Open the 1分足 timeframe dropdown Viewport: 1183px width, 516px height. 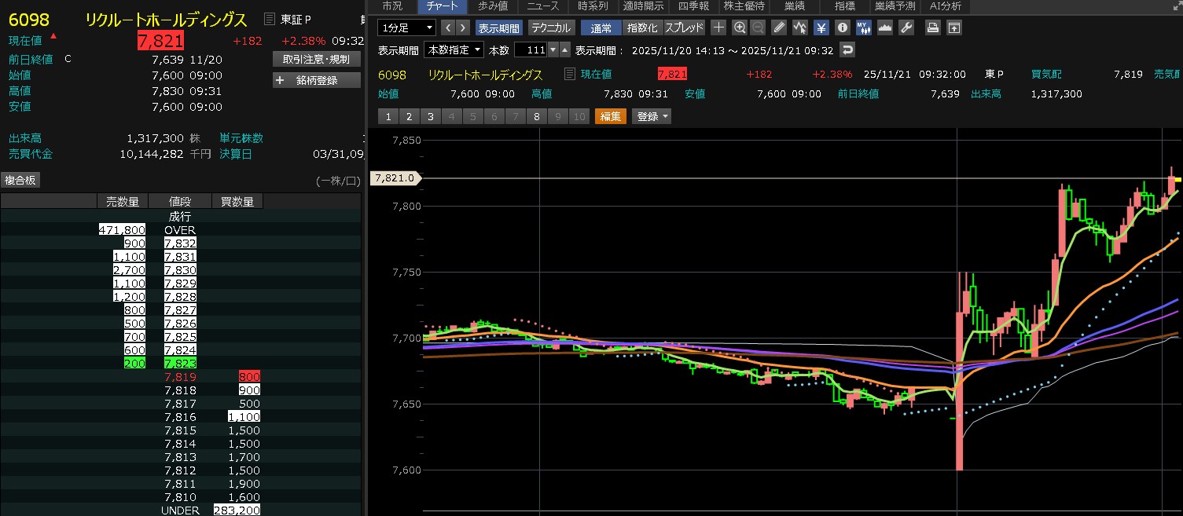[406, 28]
